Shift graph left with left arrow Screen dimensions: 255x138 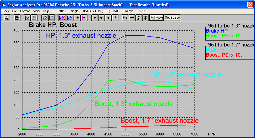pyautogui.click(x=95, y=18)
